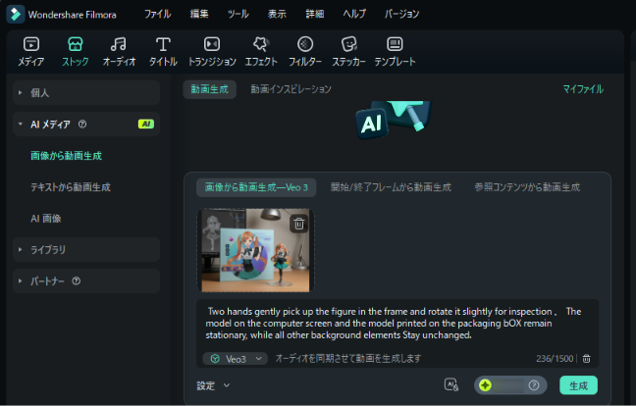Open the エフェクト (Effects) panel
Viewport: 636px width, 406px height.
261,51
